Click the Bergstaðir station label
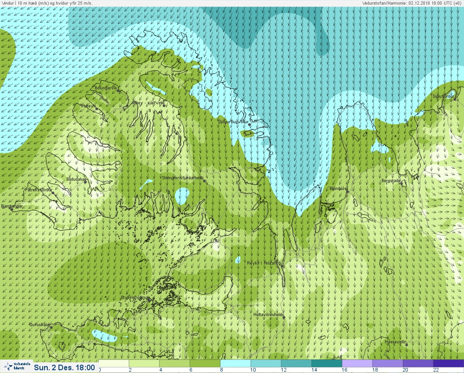Viewport: 464px width, 373px height. (391, 181)
